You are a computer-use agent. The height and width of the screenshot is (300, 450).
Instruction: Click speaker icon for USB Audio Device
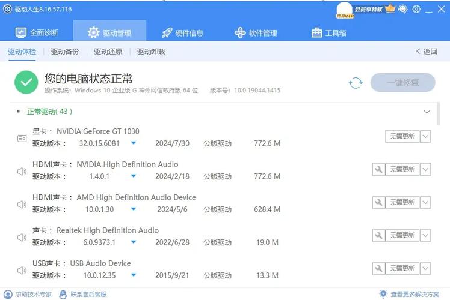click(x=22, y=270)
